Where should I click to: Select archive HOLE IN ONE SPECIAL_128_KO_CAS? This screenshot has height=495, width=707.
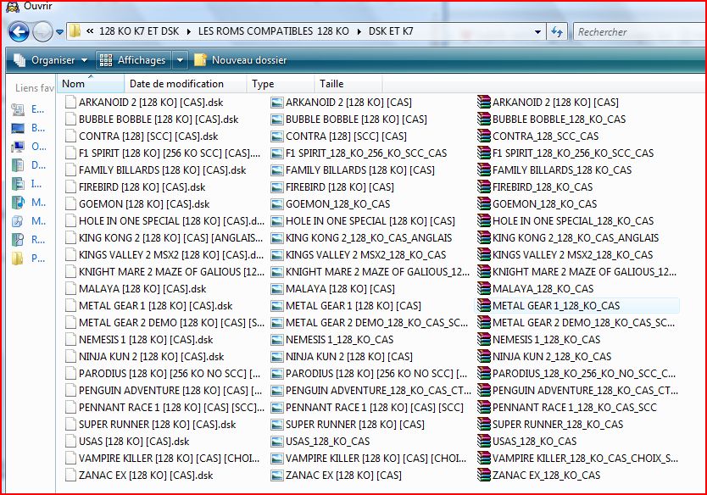[x=566, y=221]
